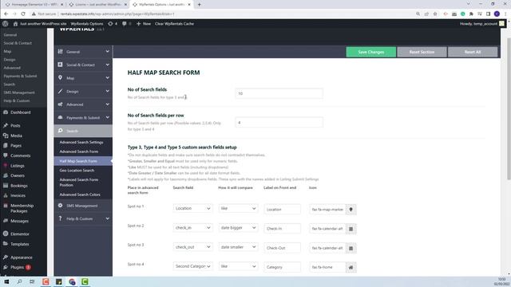This screenshot has height=287, width=511.
Task: Open Plugins in WordPress sidebar
Action: coord(18,267)
